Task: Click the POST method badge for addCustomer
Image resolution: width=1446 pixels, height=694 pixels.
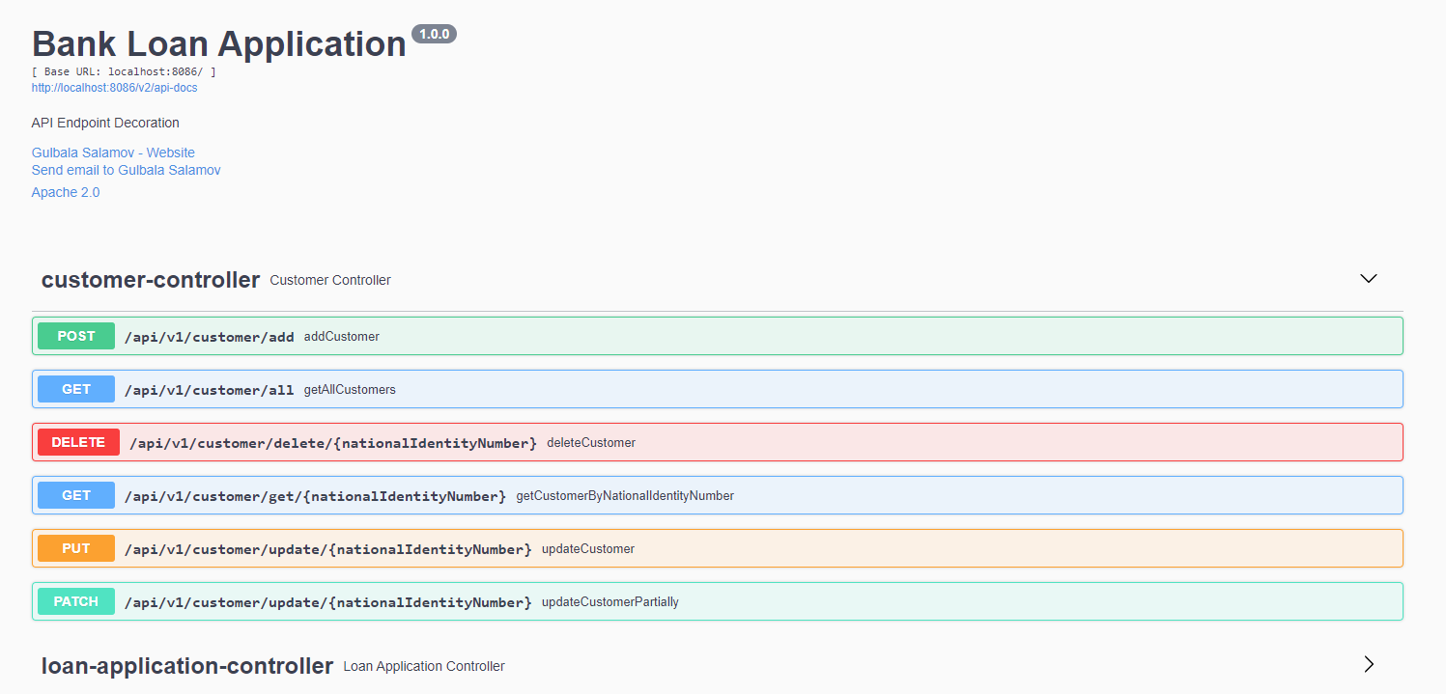Action: [x=76, y=336]
